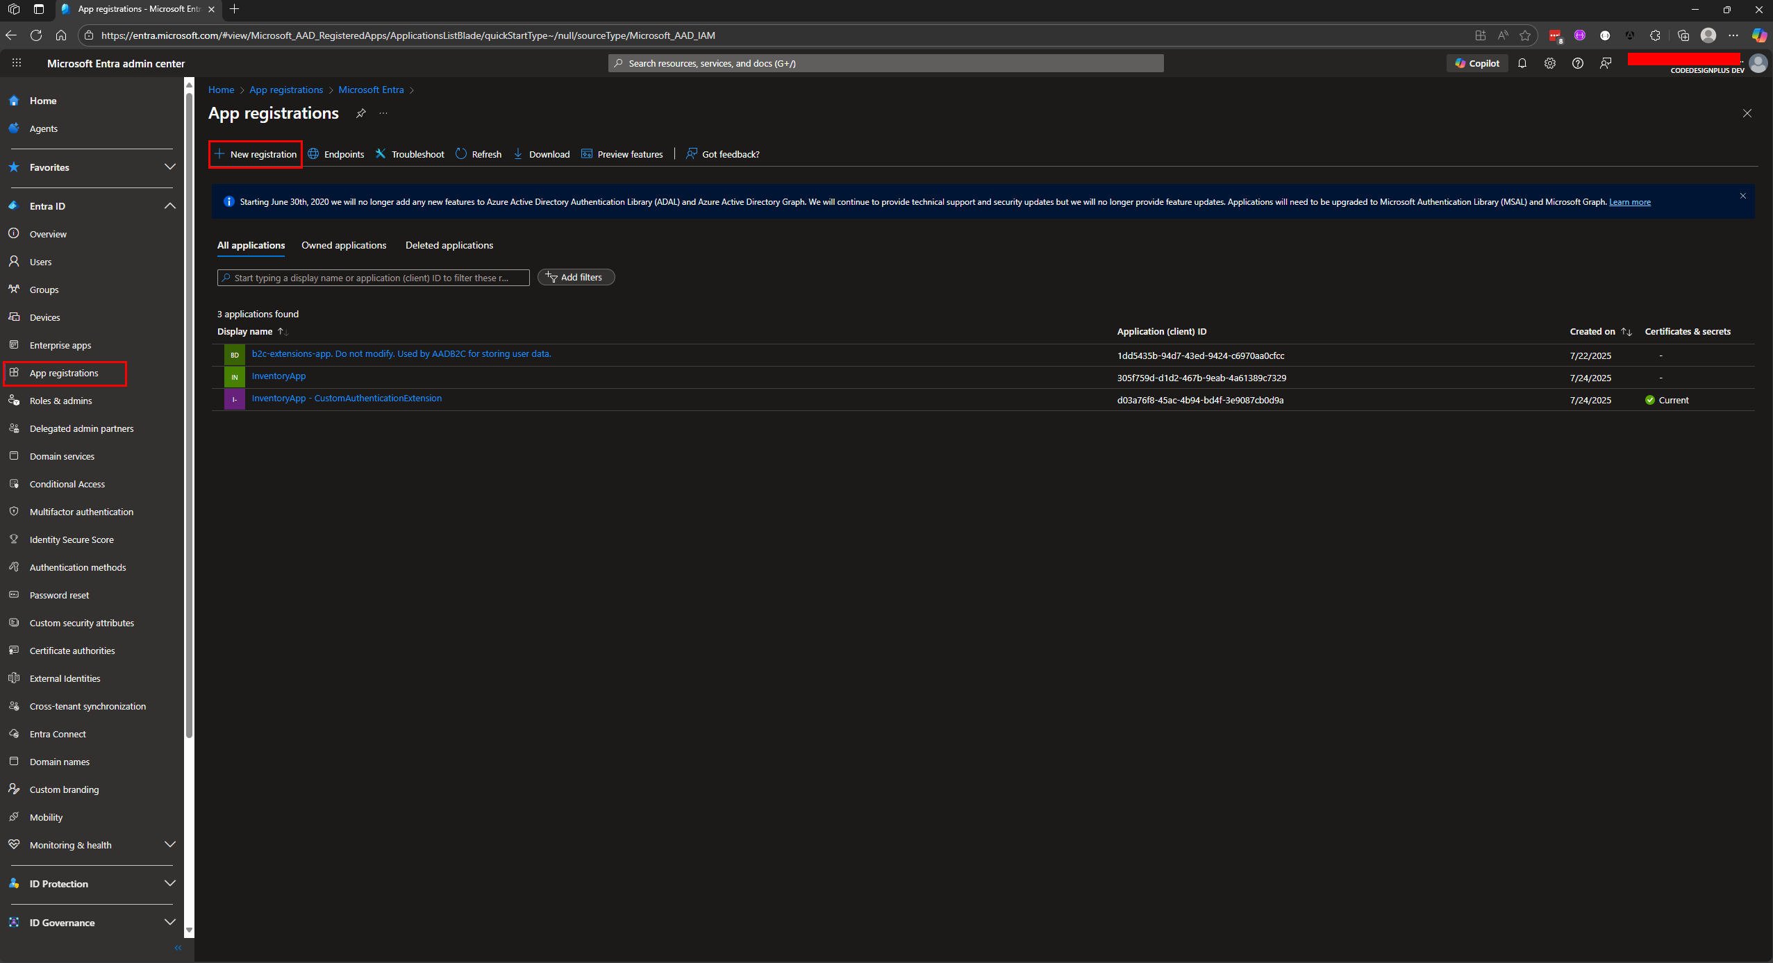Close the App registrations blade
Image resolution: width=1773 pixels, height=963 pixels.
(1747, 113)
